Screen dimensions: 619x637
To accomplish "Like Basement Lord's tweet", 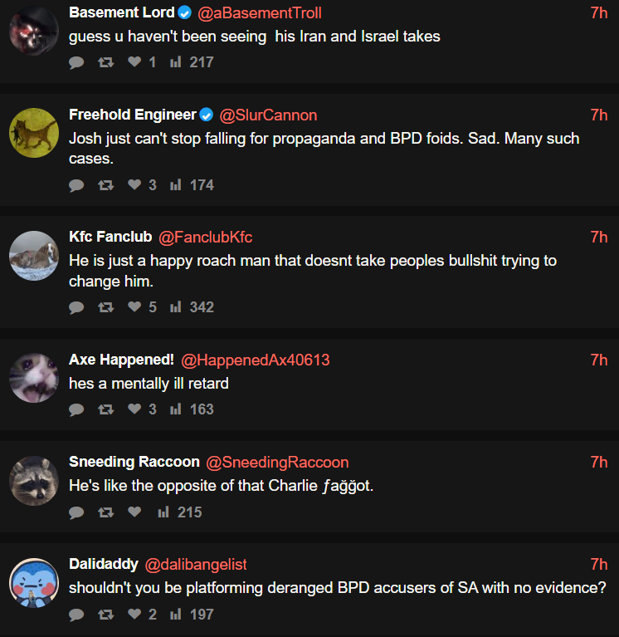I will click(x=134, y=62).
